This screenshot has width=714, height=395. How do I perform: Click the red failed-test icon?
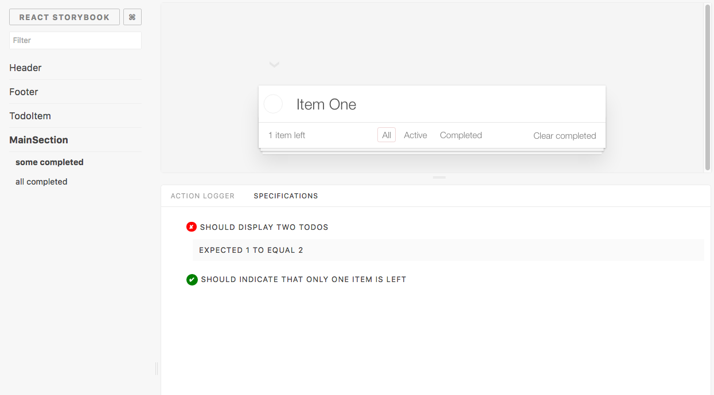(x=192, y=227)
